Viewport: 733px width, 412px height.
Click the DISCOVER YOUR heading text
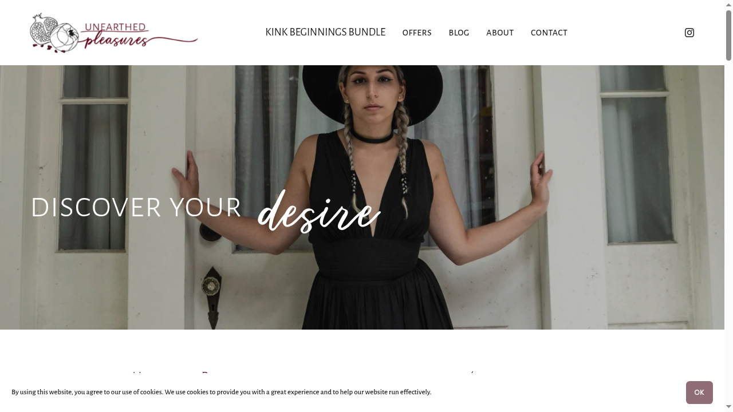136,207
